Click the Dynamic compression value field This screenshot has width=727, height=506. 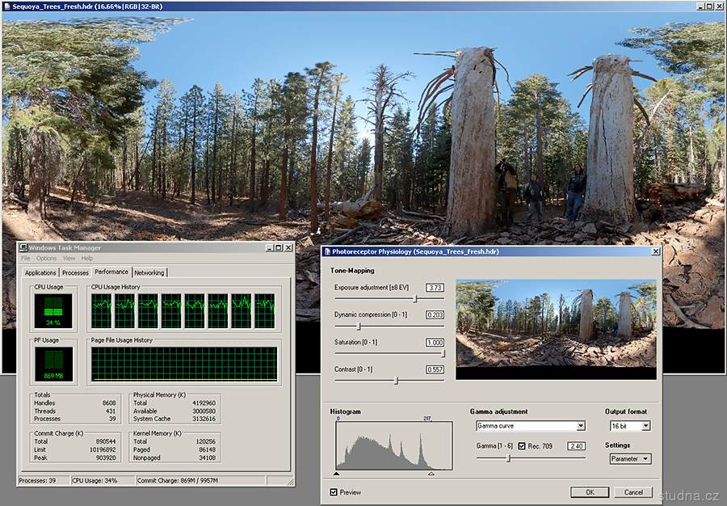[x=435, y=314]
